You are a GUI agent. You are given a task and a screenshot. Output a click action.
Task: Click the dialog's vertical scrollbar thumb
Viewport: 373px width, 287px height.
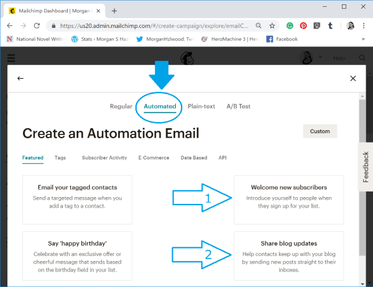(362, 177)
